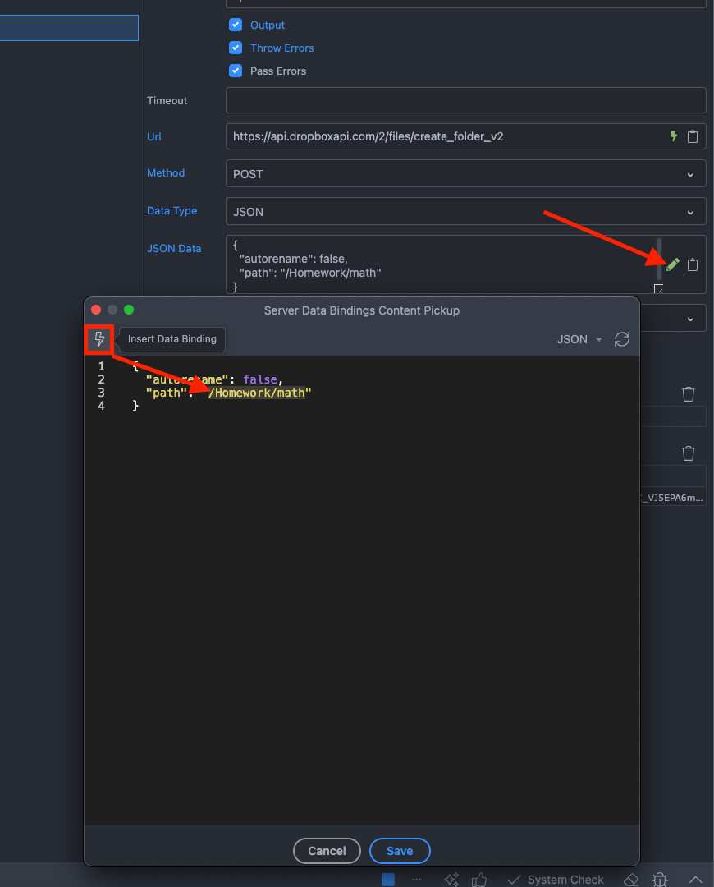Click the Url property label

point(153,136)
